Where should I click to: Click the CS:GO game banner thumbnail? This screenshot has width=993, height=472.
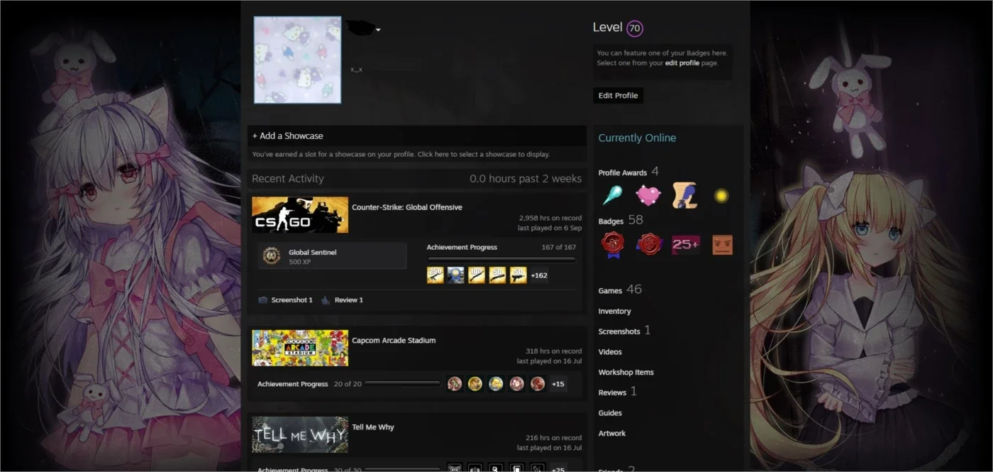300,215
